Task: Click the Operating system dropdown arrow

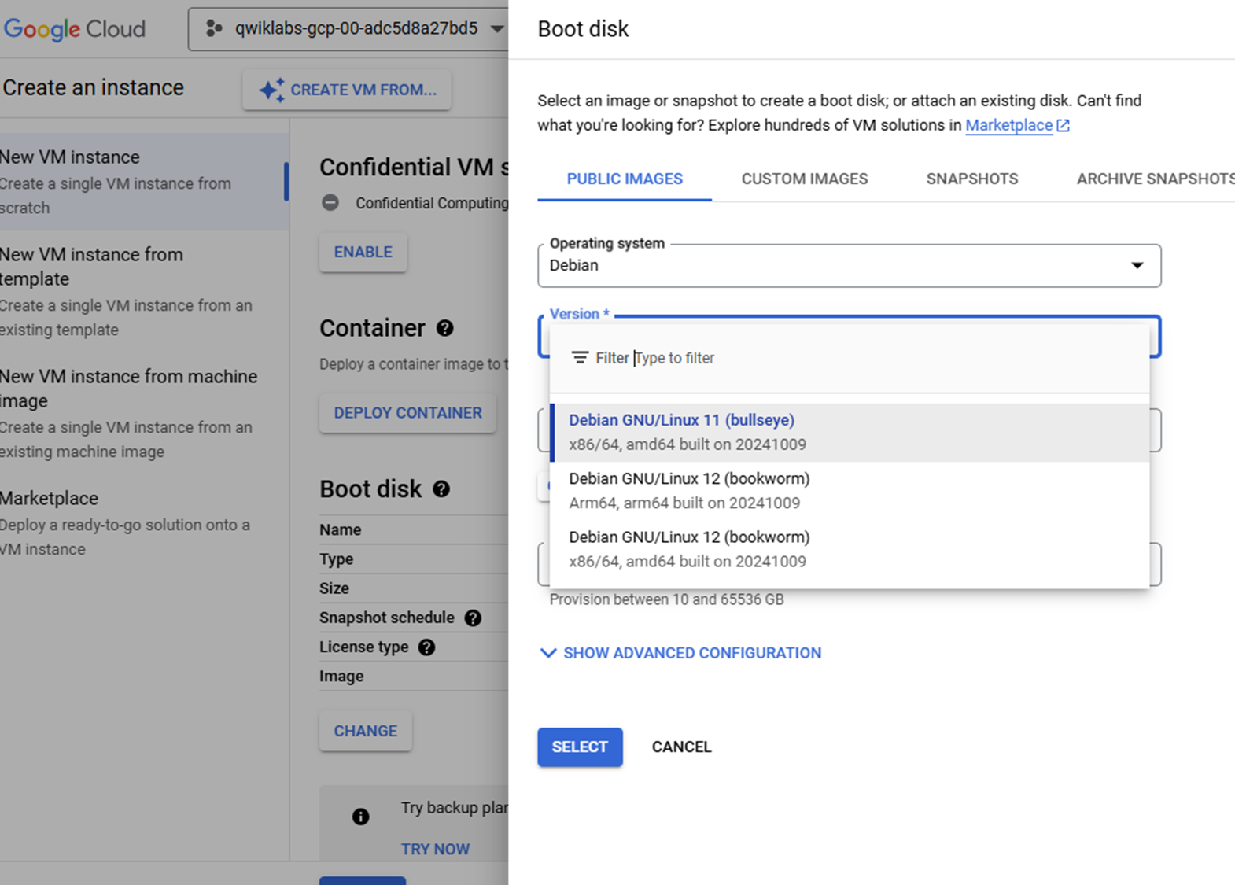Action: [1137, 265]
